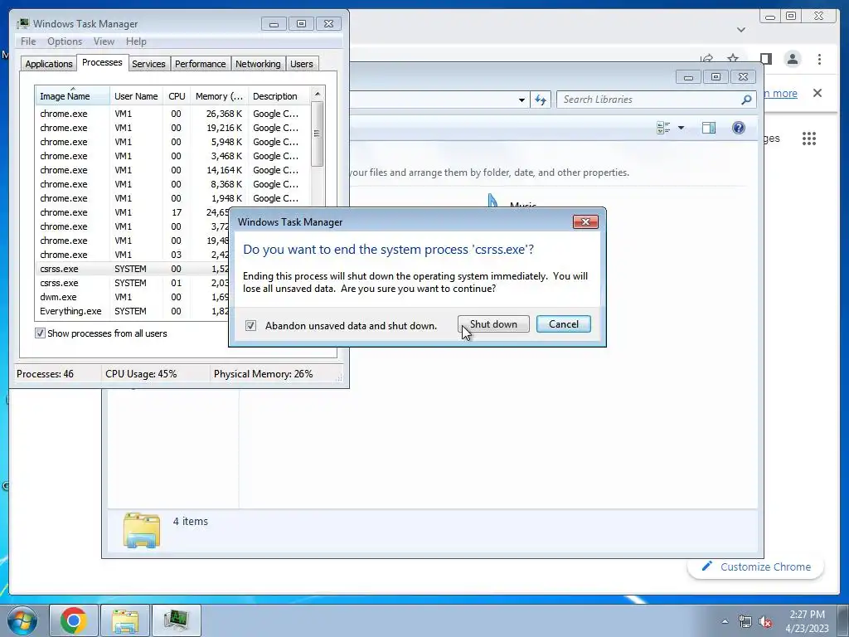Click the Search Libraries input field
This screenshot has width=849, height=637.
click(648, 100)
